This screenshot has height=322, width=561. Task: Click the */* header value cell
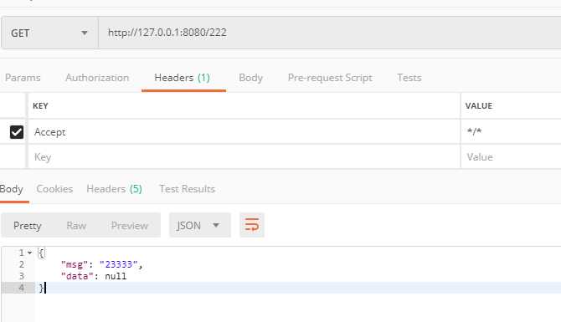coord(511,132)
